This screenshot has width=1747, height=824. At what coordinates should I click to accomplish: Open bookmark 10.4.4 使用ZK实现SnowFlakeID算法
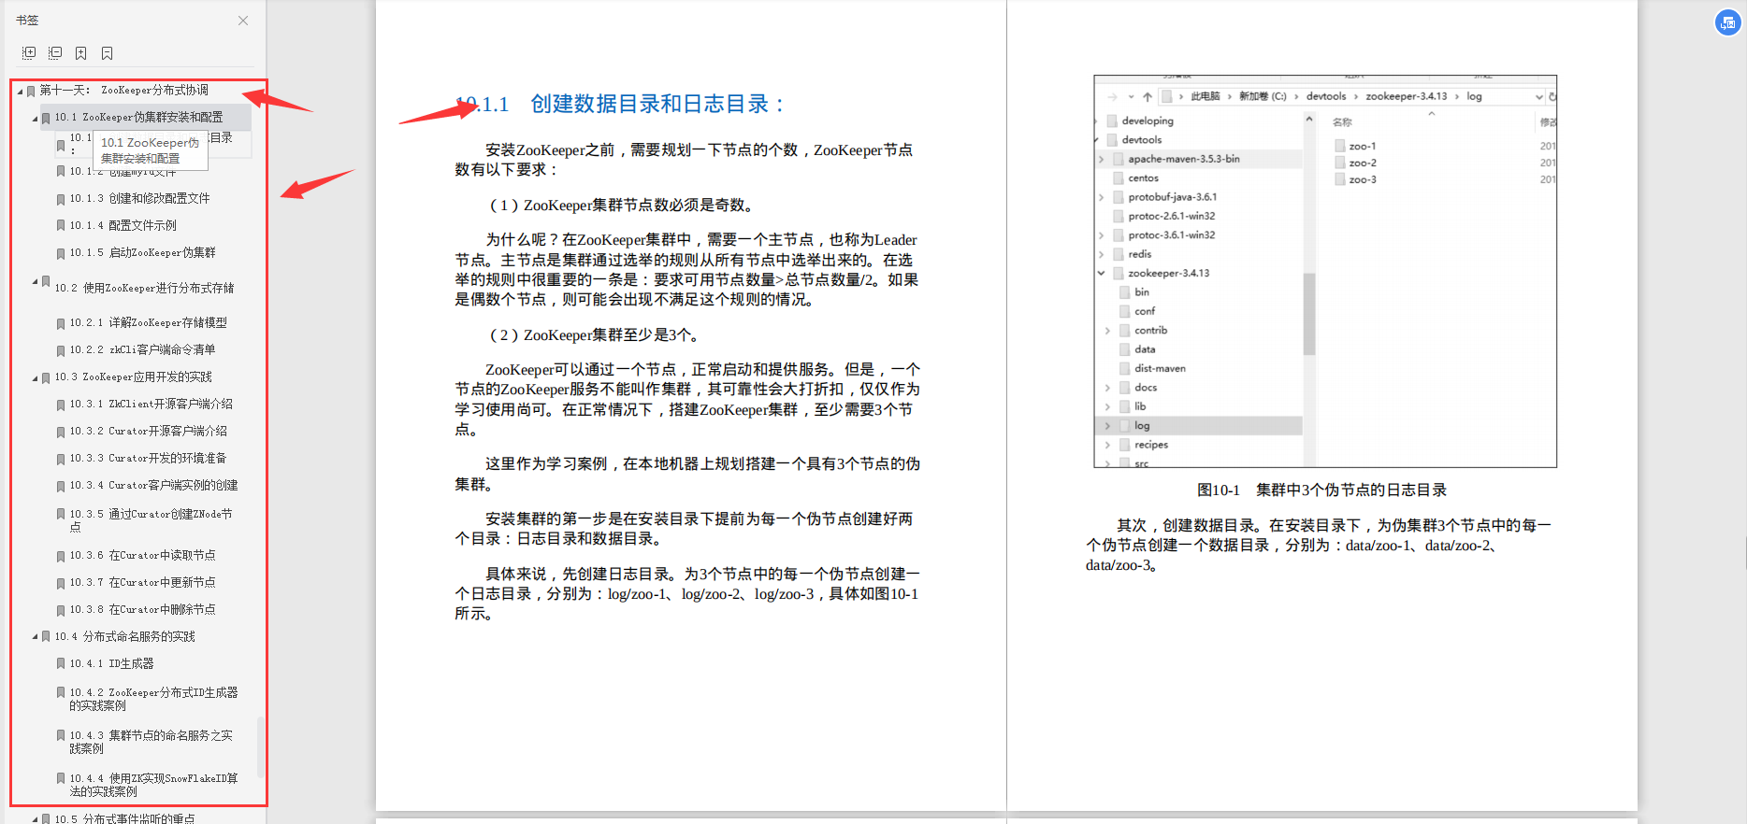153,786
